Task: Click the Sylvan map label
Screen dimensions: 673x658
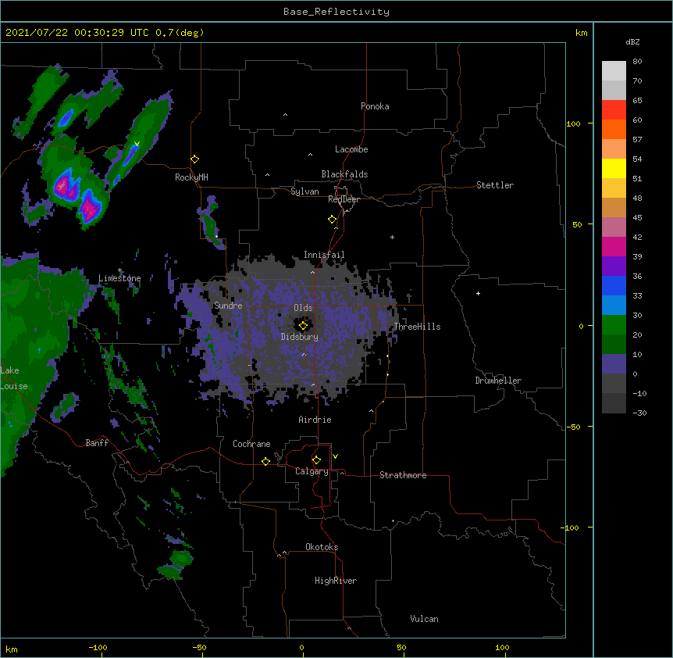Action: pos(304,191)
